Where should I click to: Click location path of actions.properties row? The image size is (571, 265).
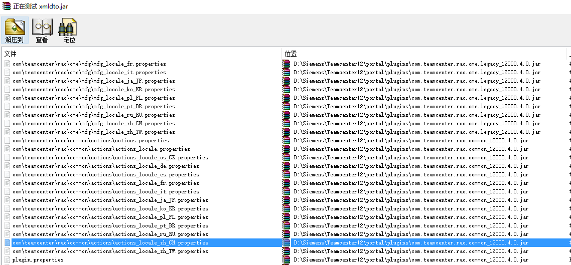[411, 140]
